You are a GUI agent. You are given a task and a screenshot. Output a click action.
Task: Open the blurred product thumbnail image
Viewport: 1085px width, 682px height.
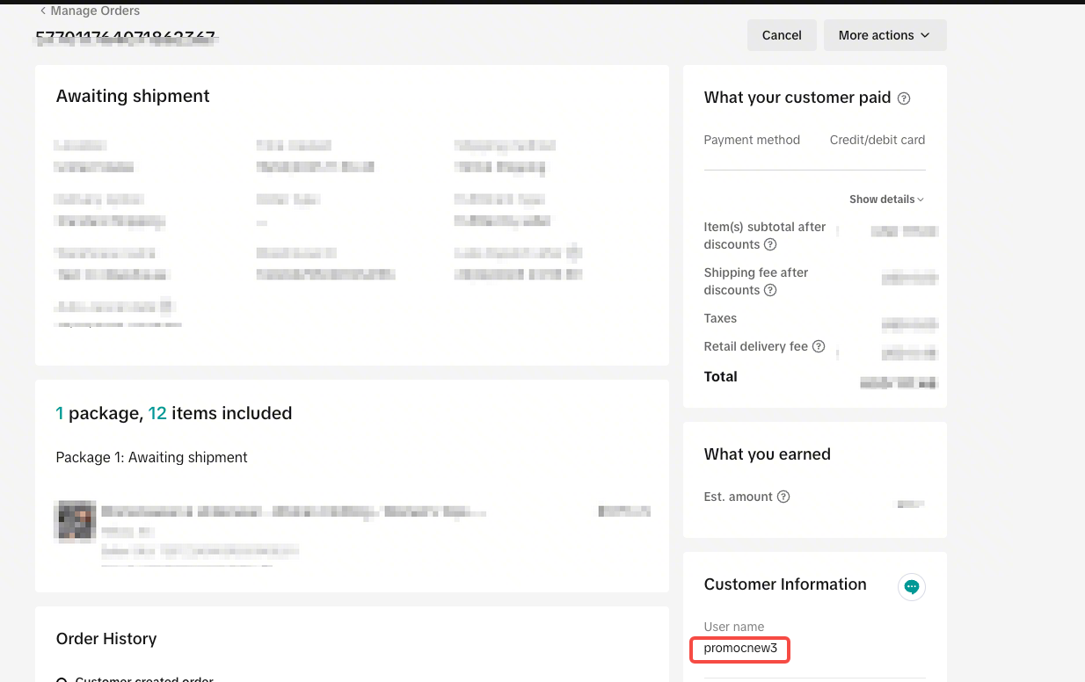point(75,520)
